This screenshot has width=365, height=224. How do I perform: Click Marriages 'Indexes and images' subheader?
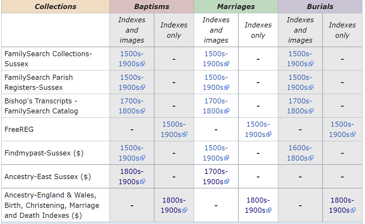click(216, 30)
